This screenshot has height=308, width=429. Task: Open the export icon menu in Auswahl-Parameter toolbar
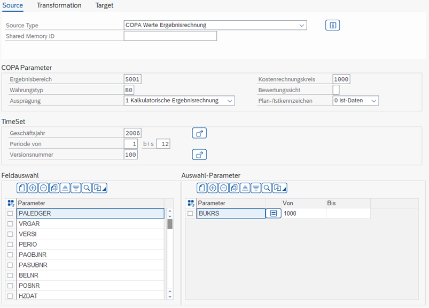click(279, 188)
